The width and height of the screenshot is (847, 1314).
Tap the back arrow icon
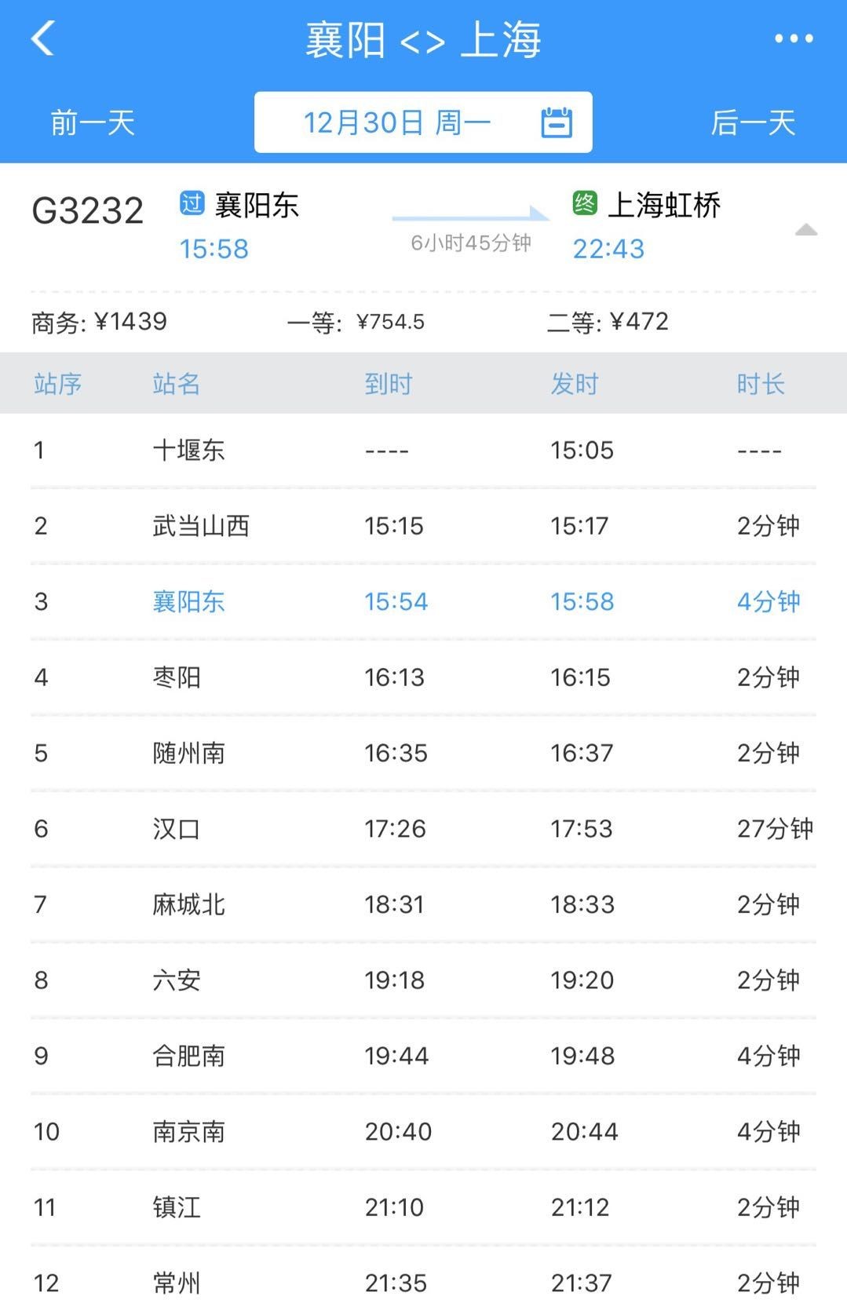coord(43,38)
